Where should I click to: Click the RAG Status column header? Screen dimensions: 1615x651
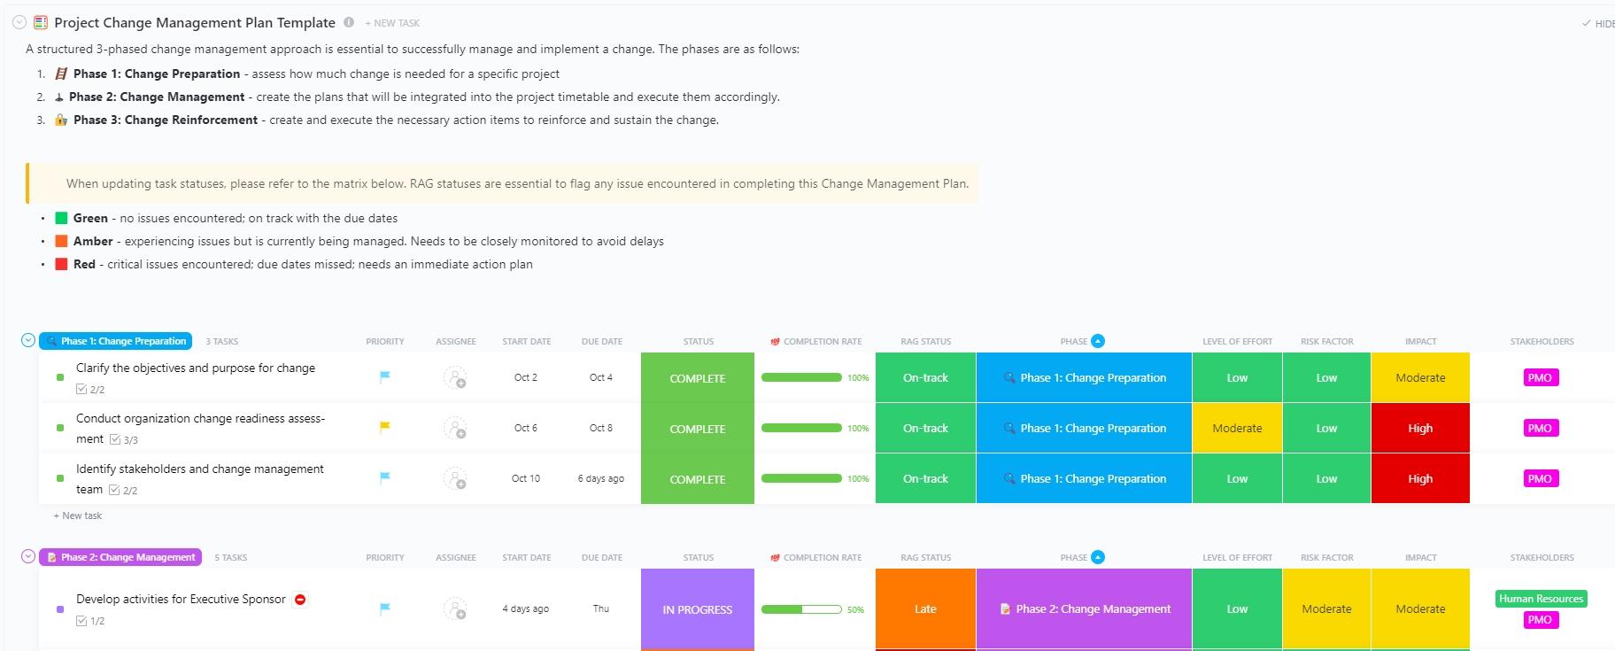pos(925,341)
